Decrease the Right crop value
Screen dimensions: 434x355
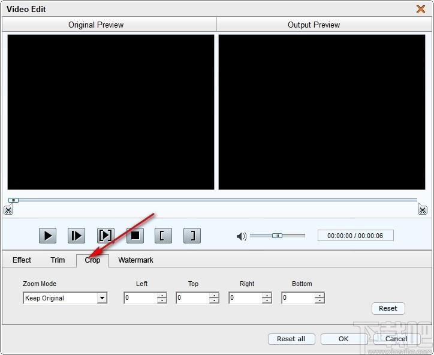coord(267,300)
